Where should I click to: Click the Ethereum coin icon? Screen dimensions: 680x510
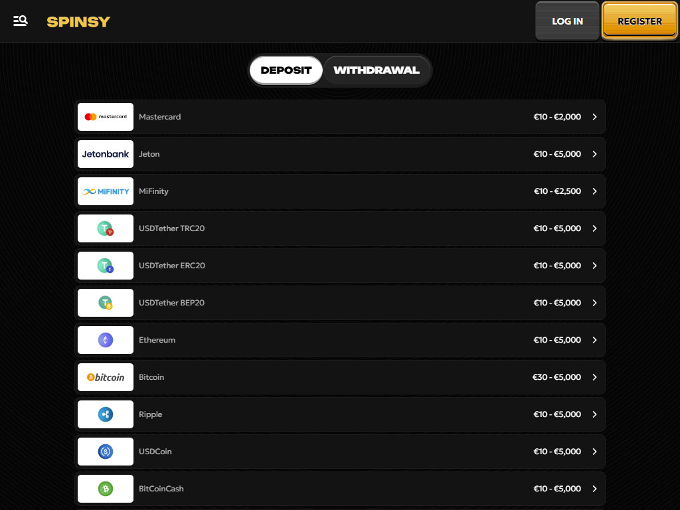coord(106,340)
